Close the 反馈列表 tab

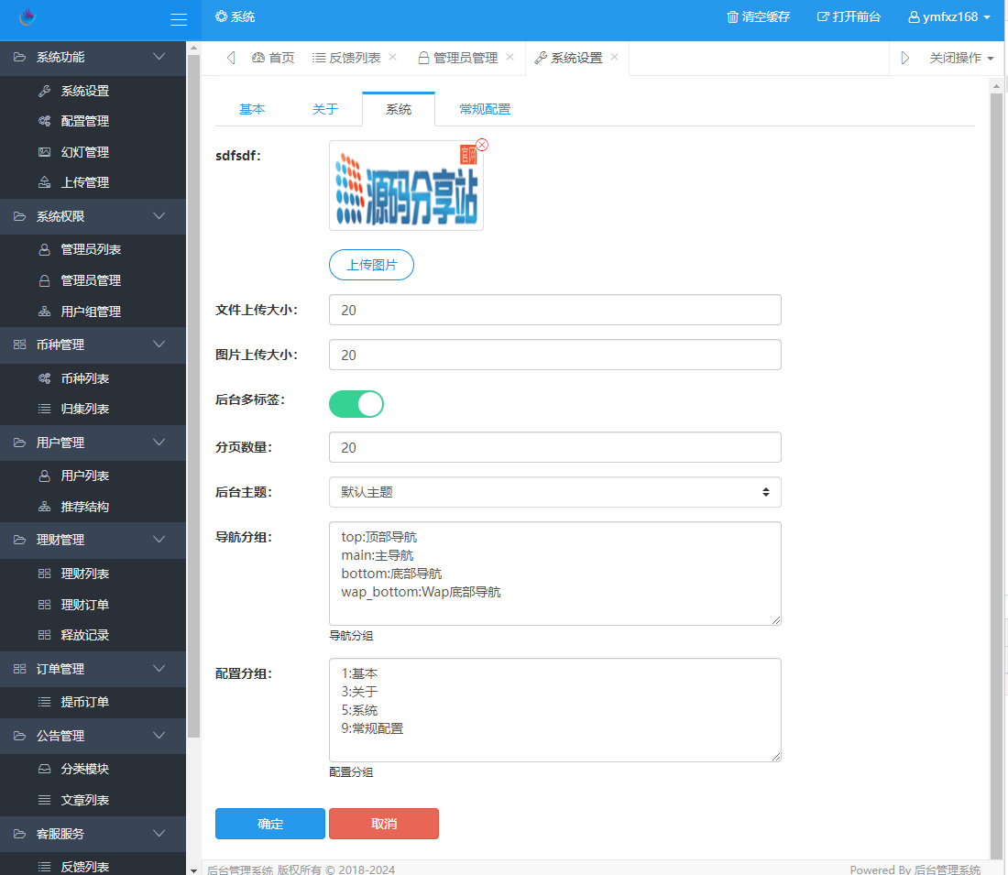pos(393,57)
